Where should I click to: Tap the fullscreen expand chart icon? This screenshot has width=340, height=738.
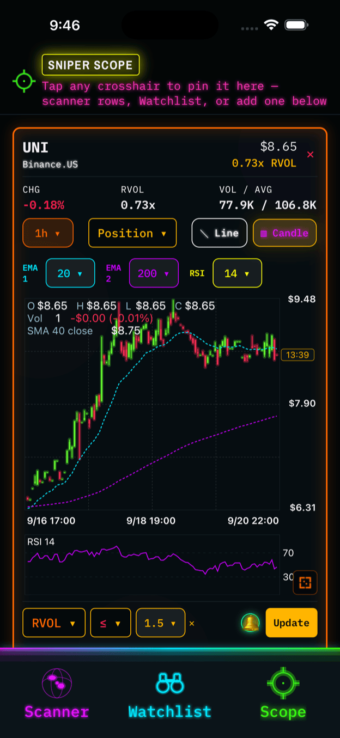[x=305, y=582]
